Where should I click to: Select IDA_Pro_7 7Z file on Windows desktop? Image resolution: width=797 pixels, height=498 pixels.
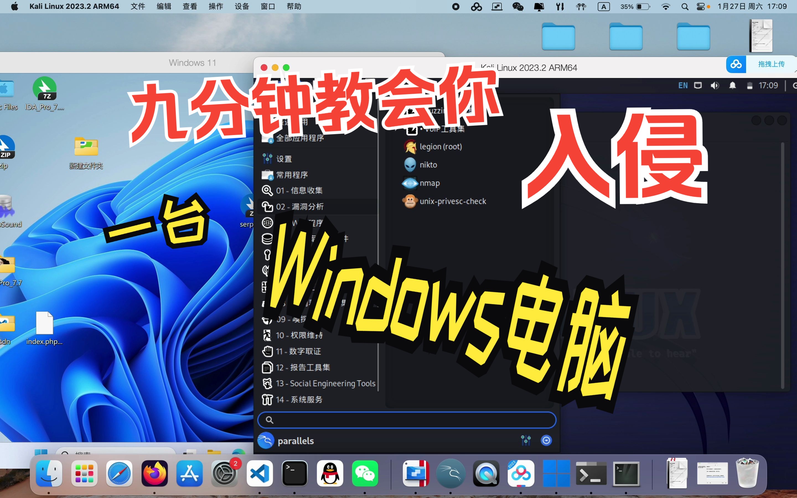[x=45, y=94]
